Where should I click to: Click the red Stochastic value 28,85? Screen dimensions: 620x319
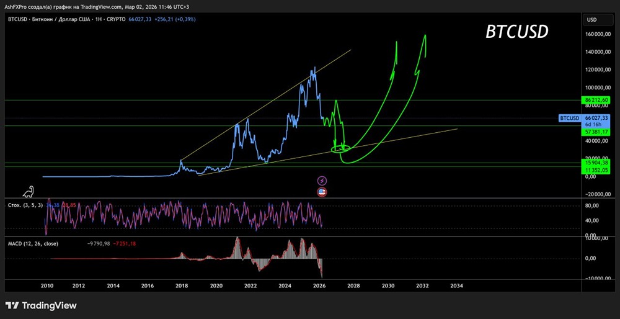[x=69, y=205]
